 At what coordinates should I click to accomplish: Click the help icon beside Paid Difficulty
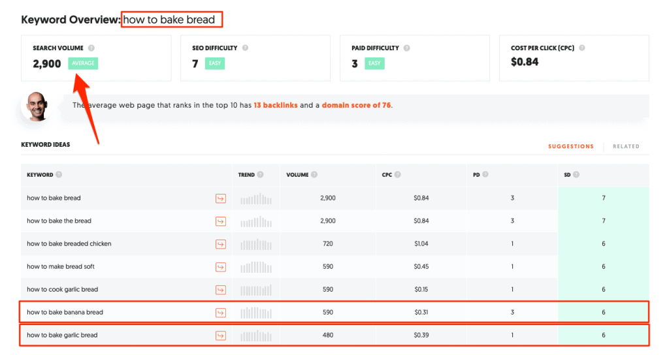pos(406,48)
